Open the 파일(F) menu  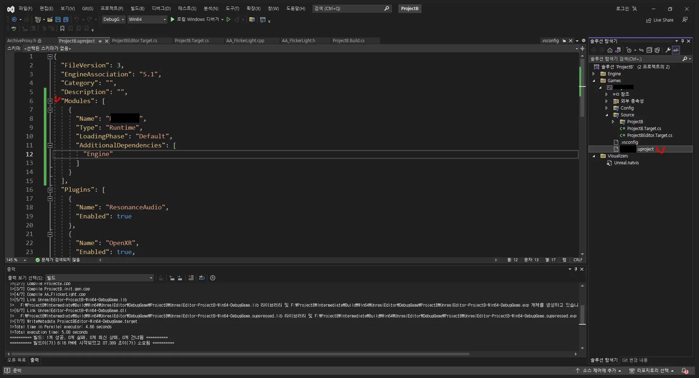point(25,8)
